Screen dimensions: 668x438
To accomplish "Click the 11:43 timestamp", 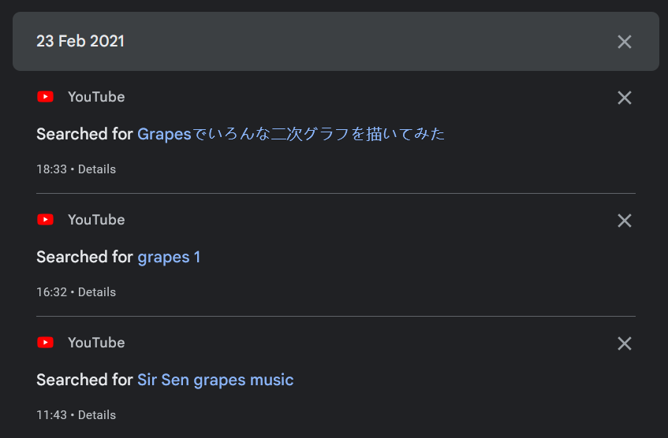I will [x=51, y=415].
